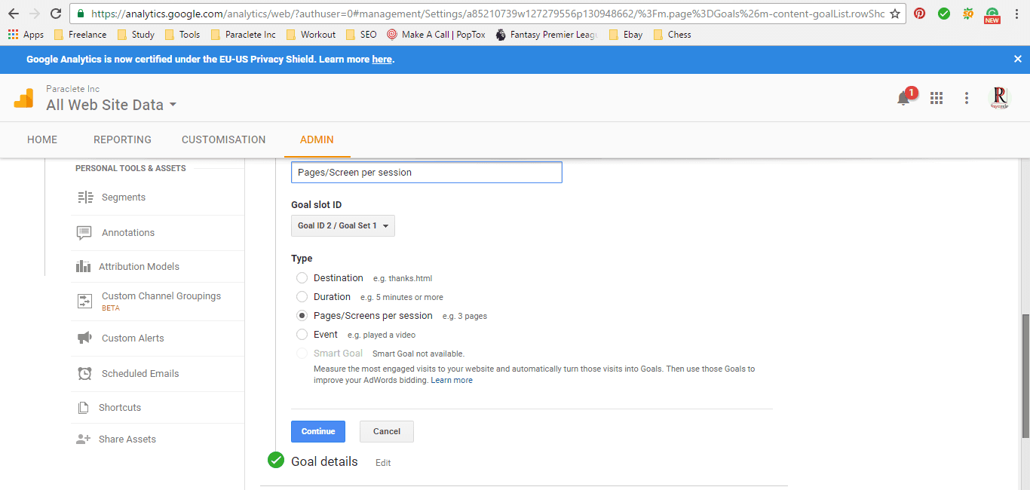Reload the page with refresh icon
This screenshot has height=490, width=1030.
(x=56, y=14)
